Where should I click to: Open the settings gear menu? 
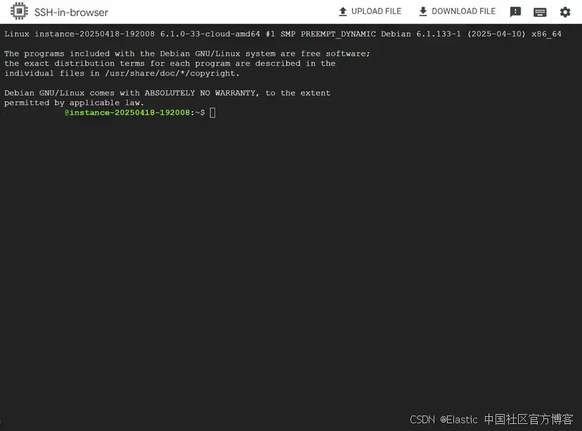point(565,12)
